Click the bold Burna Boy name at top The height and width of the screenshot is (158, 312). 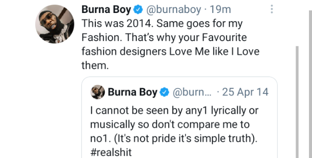tap(106, 10)
